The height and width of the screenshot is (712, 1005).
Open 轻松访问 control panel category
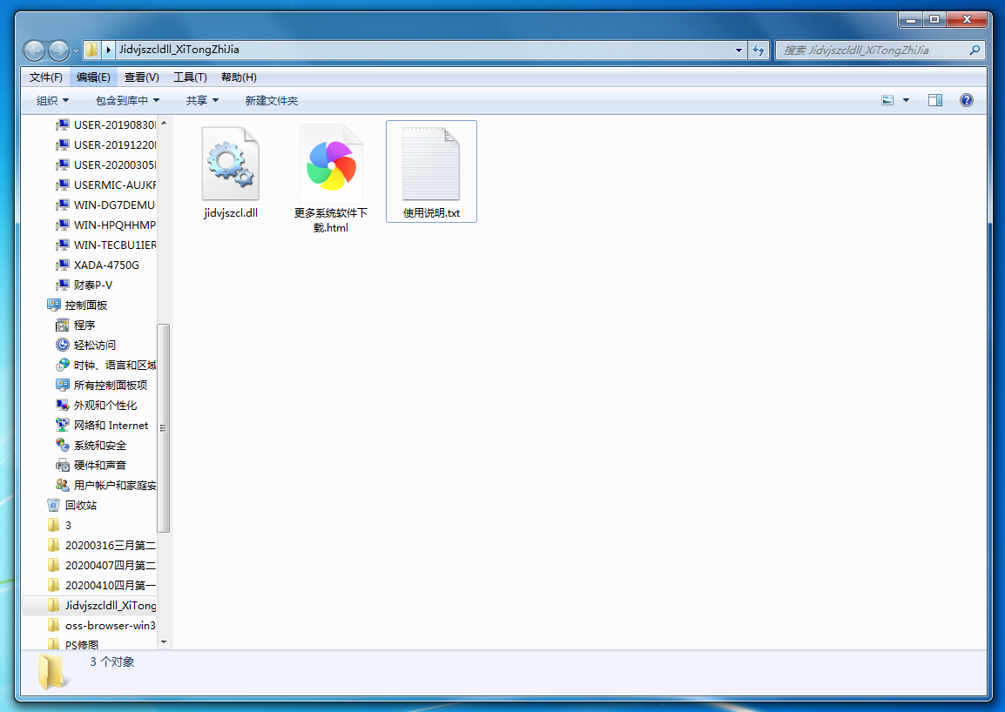[86, 345]
